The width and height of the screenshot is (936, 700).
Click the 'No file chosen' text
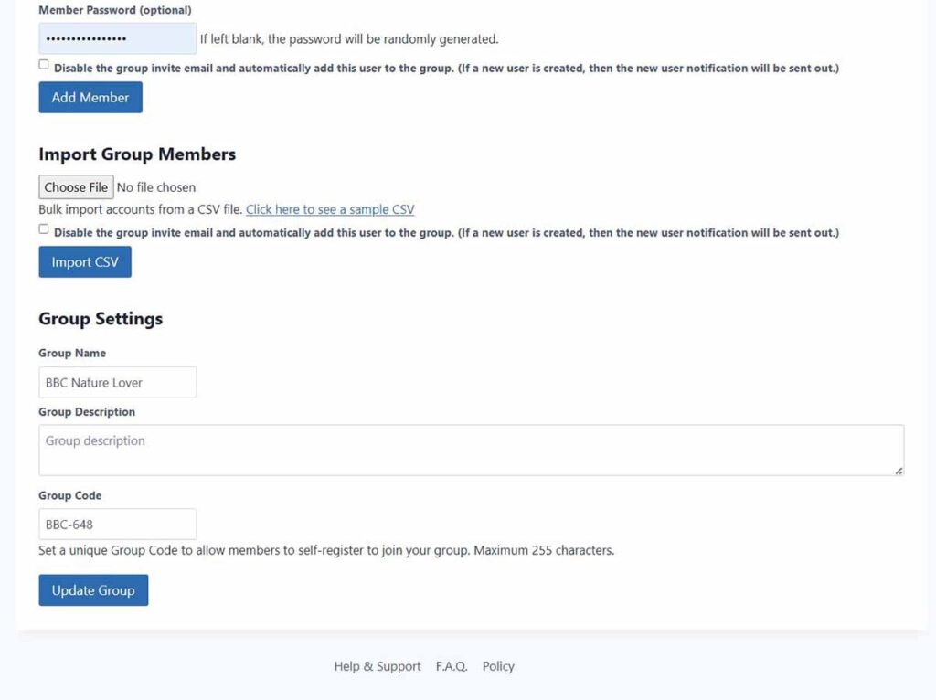click(x=156, y=187)
